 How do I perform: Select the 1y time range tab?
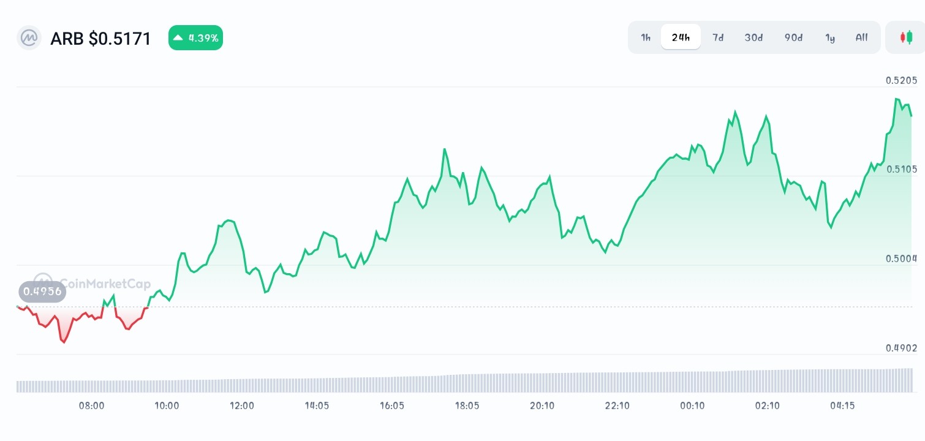[x=830, y=37]
